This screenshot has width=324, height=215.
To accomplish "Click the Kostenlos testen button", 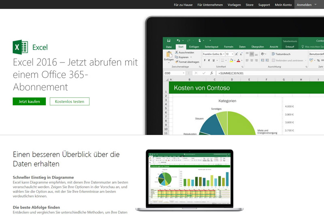I will [x=70, y=101].
